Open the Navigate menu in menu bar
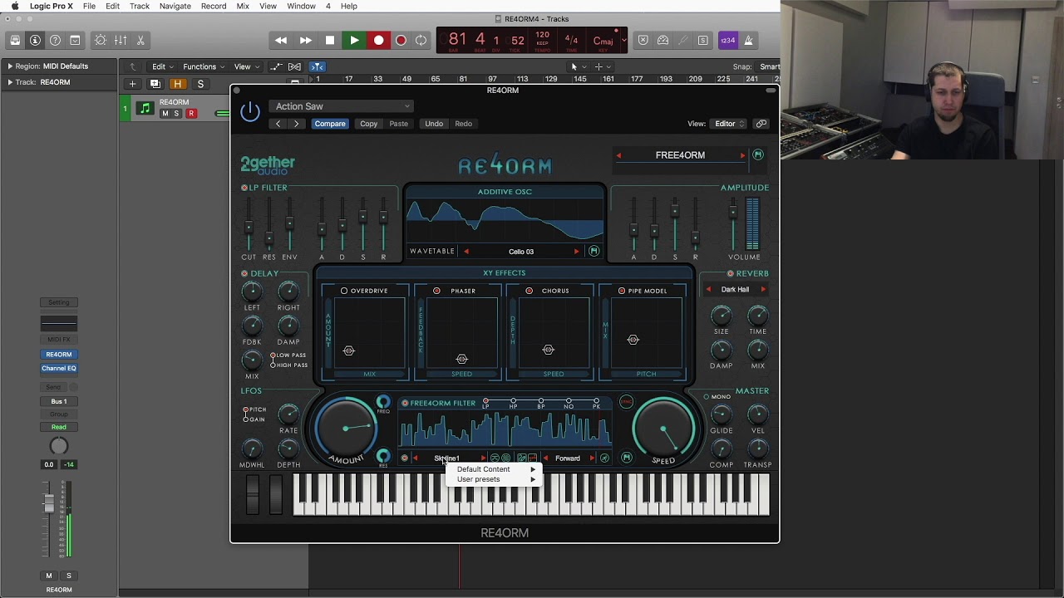 175,6
